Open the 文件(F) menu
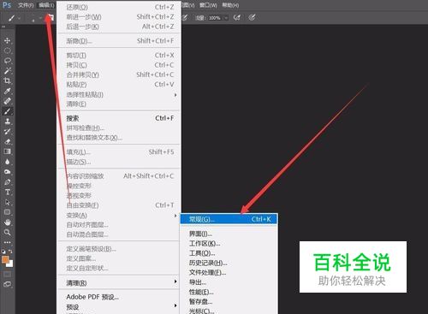This screenshot has height=314, width=428. tap(26, 5)
